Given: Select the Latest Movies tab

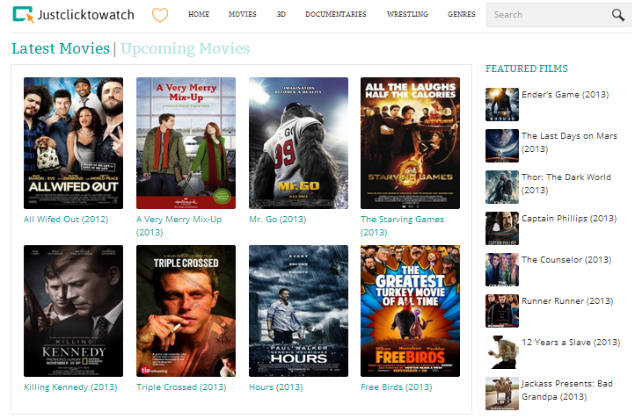Looking at the screenshot, I should point(61,48).
